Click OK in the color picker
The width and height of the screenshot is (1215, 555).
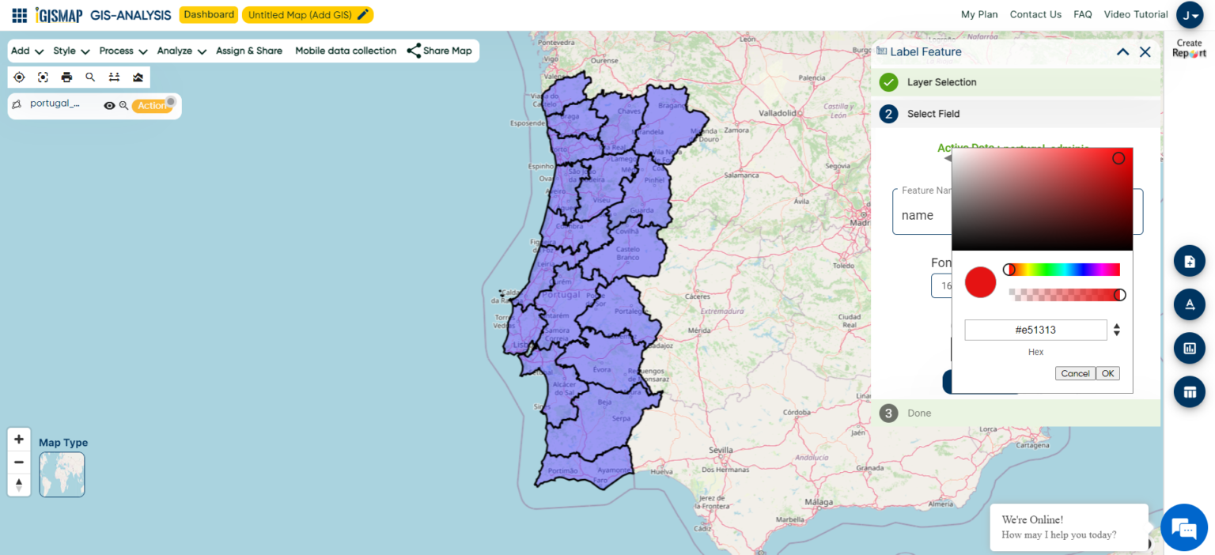1107,373
